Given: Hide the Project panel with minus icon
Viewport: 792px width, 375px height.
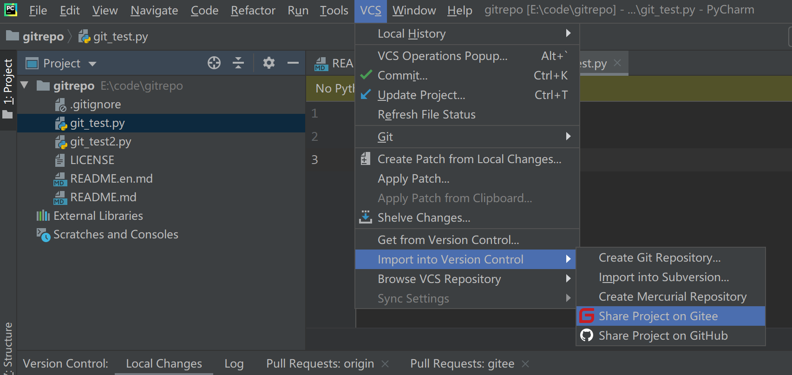Looking at the screenshot, I should (293, 63).
